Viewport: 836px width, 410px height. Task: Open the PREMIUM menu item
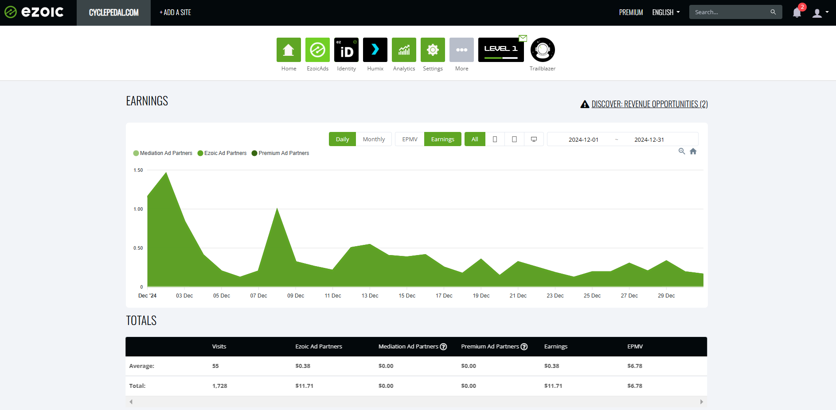tap(631, 12)
